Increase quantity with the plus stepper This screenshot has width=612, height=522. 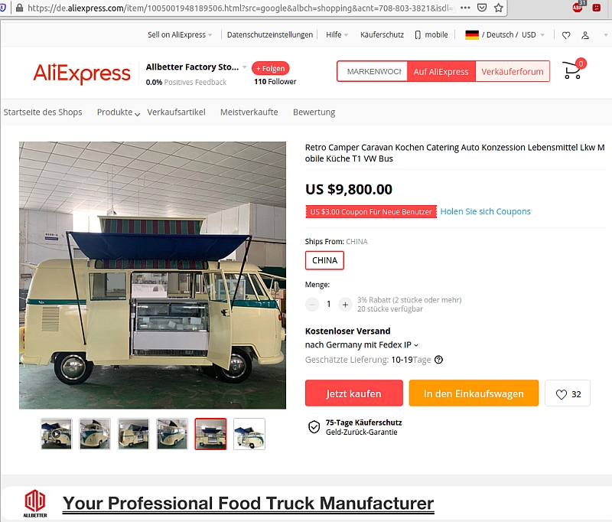pyautogui.click(x=345, y=304)
